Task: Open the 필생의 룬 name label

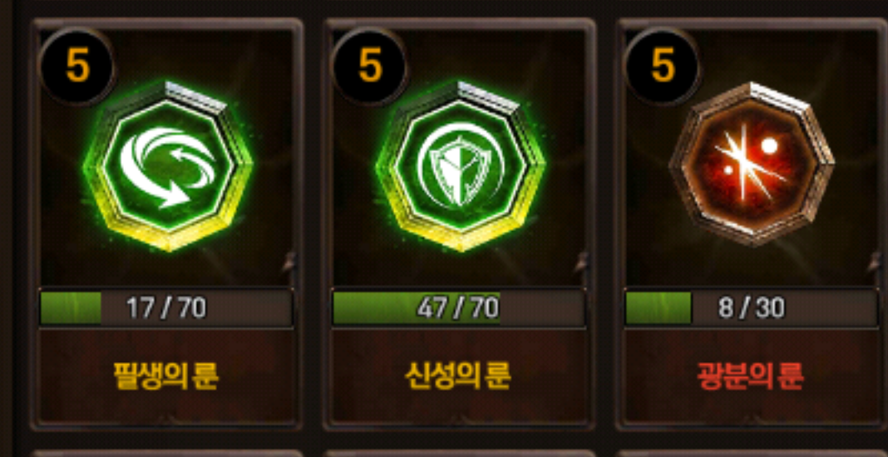Action: [x=166, y=375]
